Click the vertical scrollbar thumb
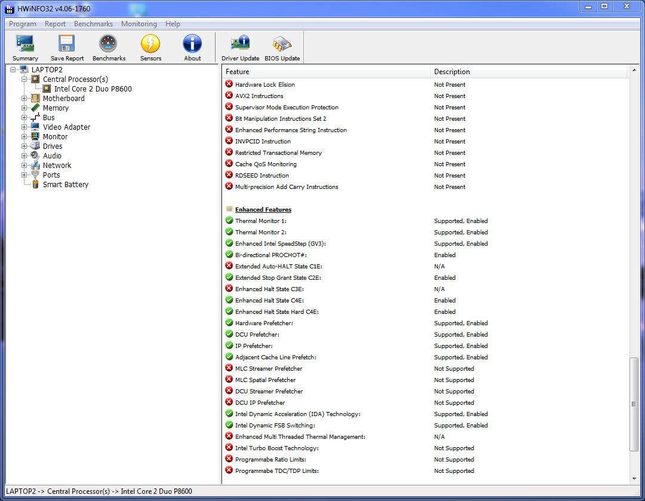The height and width of the screenshot is (501, 645). coord(634,404)
